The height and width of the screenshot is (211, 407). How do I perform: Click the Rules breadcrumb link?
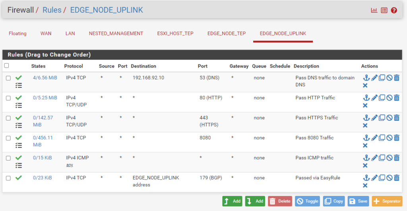(x=52, y=10)
